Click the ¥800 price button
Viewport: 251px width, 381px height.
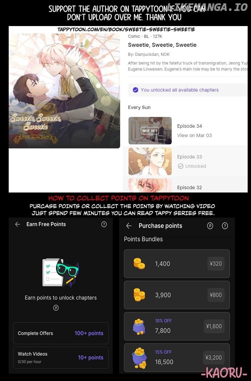pos(216,295)
